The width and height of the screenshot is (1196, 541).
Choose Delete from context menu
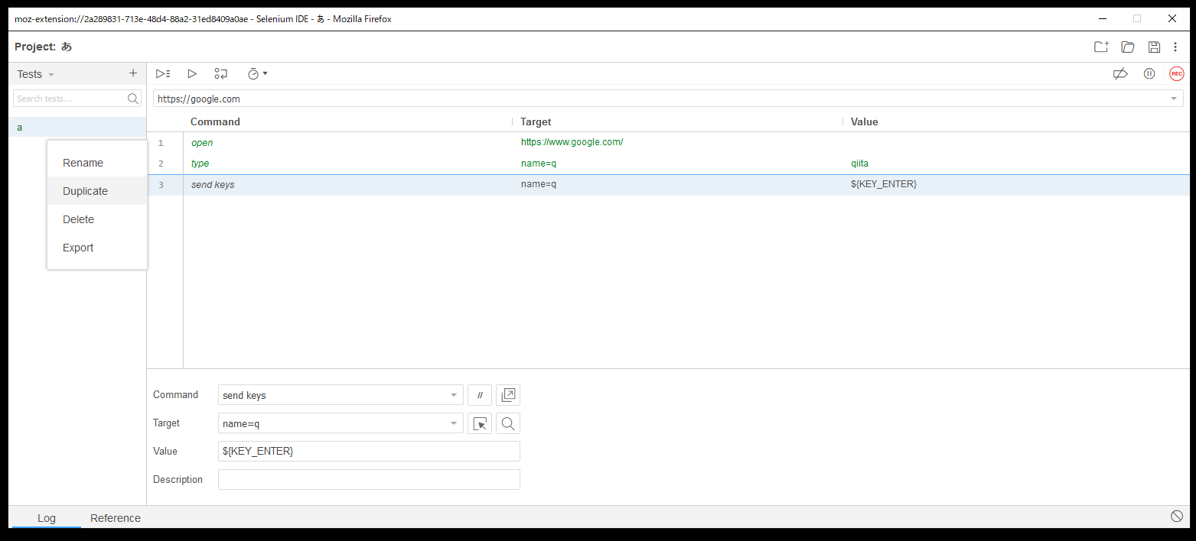tap(97, 219)
